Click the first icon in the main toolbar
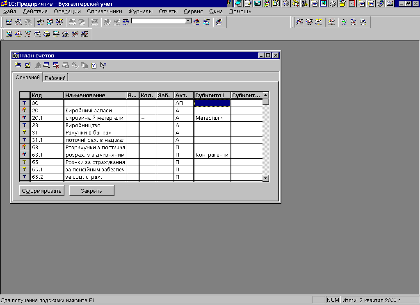Screen dimensions: 420x305 tap(9, 22)
